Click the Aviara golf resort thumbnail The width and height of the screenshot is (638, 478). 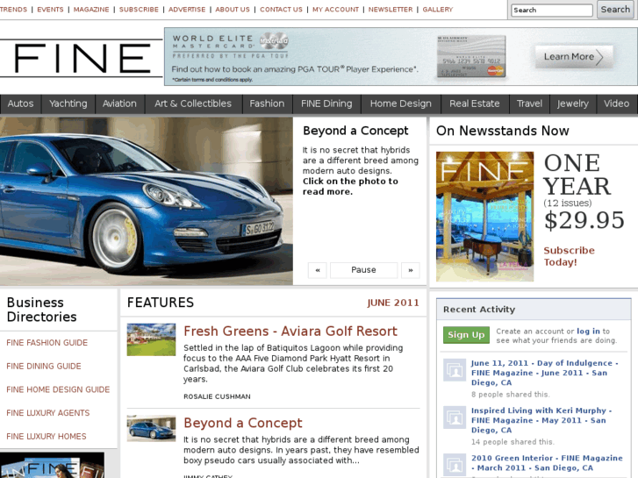tap(151, 339)
